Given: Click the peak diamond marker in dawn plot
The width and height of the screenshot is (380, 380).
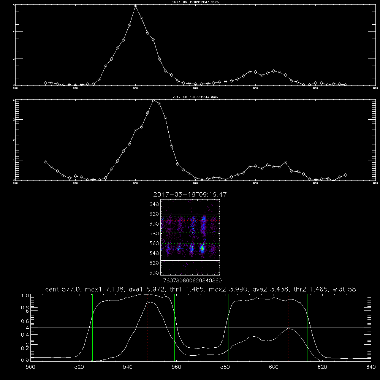Looking at the screenshot, I should click(136, 6).
